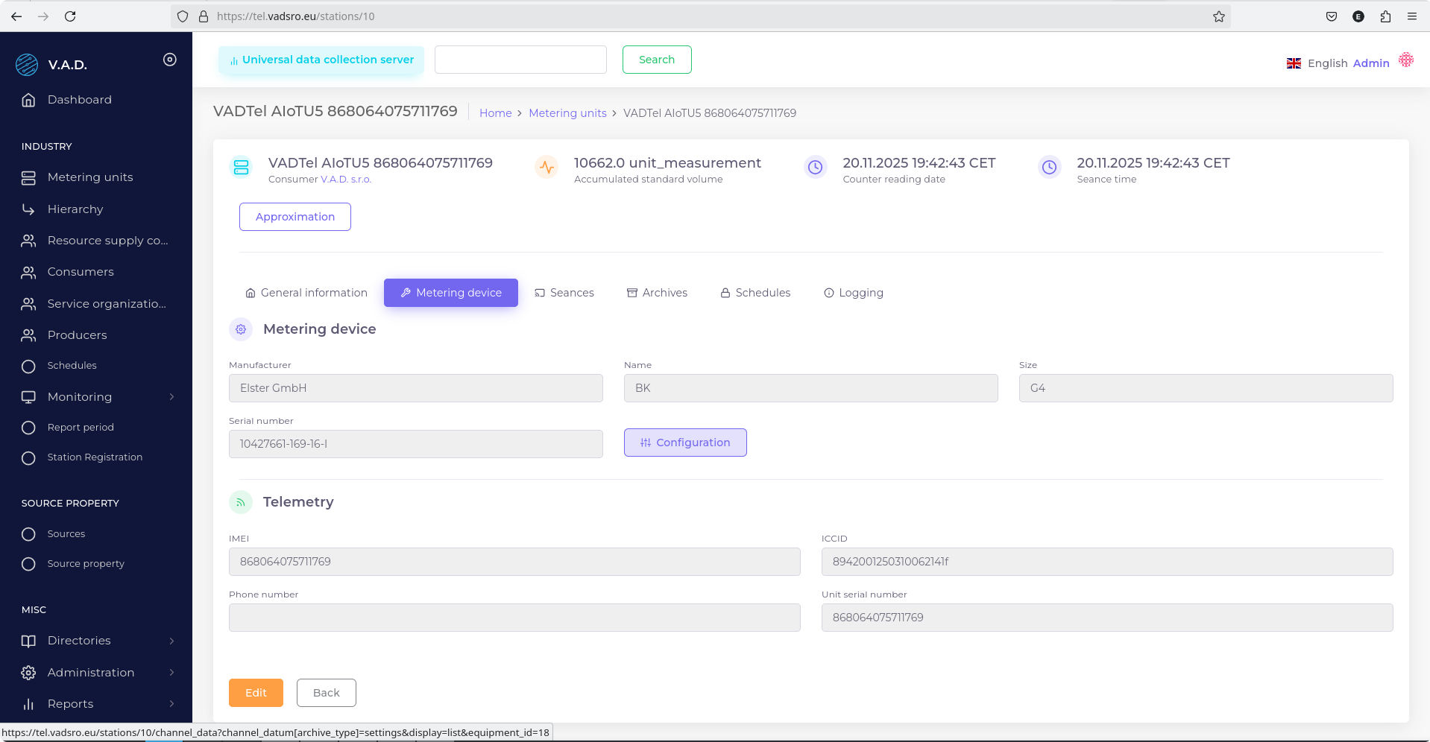Viewport: 1430px width, 742px height.
Task: Expand the Directories submenu chevron
Action: pos(171,641)
